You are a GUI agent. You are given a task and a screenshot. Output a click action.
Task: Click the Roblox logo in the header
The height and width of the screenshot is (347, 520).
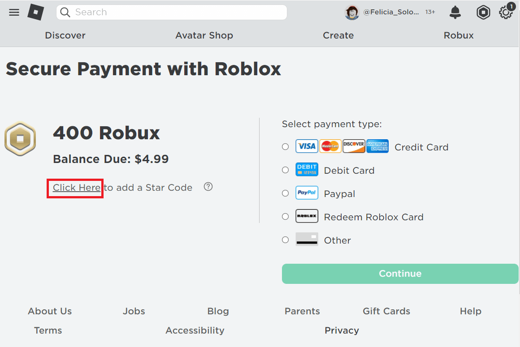coord(36,12)
